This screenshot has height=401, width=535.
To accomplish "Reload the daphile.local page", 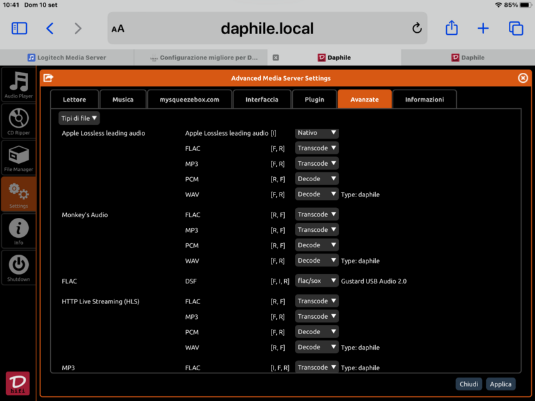I will (417, 28).
